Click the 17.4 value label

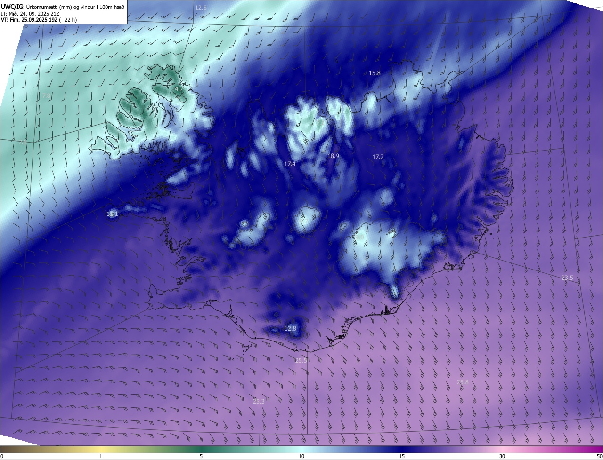point(290,164)
